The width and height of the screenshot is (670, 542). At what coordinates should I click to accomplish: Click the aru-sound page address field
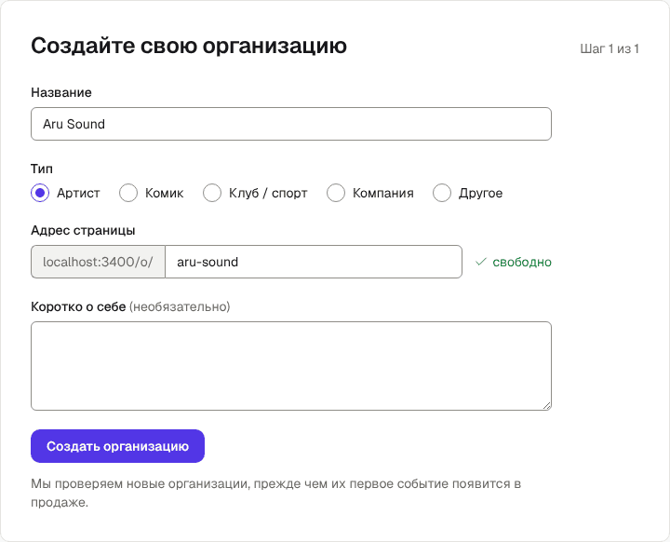tap(314, 262)
